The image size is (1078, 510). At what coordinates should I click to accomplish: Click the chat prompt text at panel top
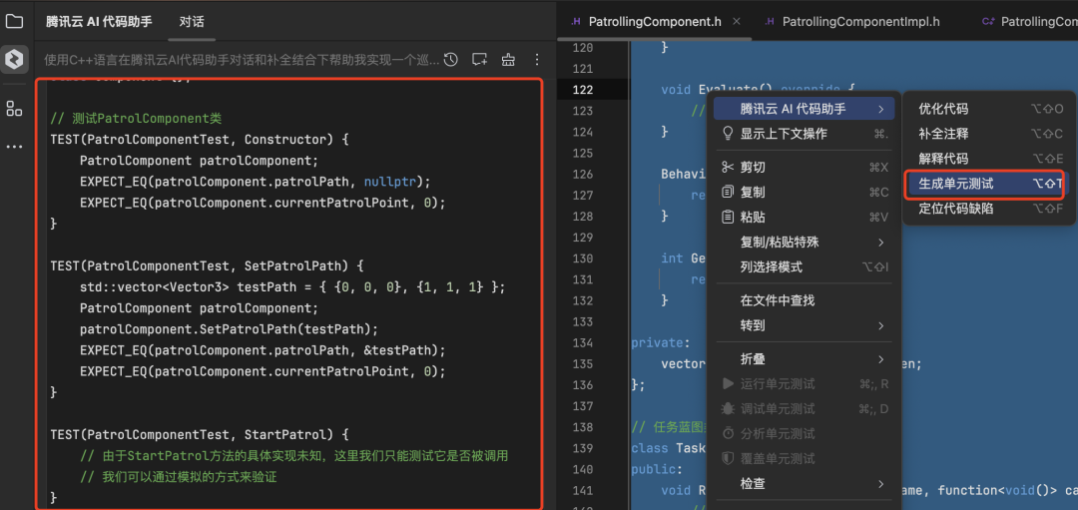pyautogui.click(x=242, y=60)
